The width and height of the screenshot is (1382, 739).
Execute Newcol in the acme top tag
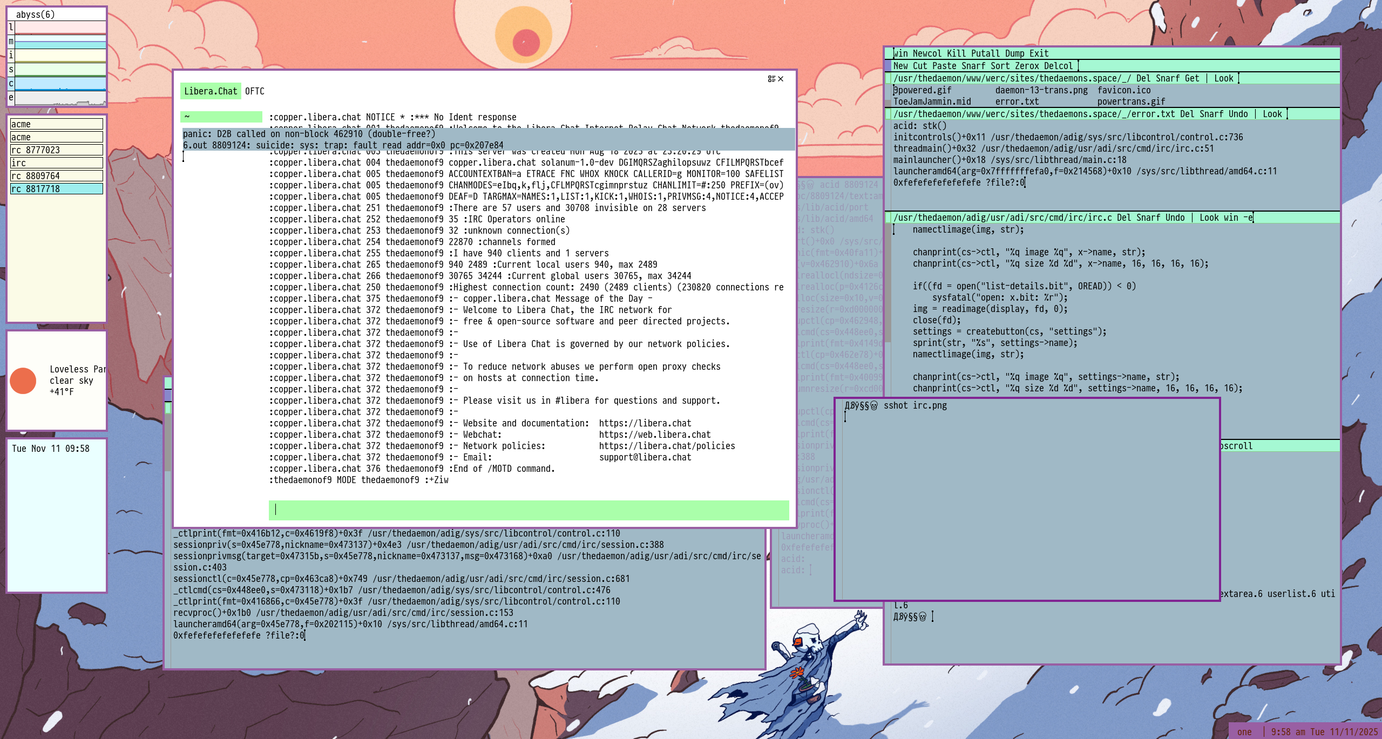coord(927,53)
